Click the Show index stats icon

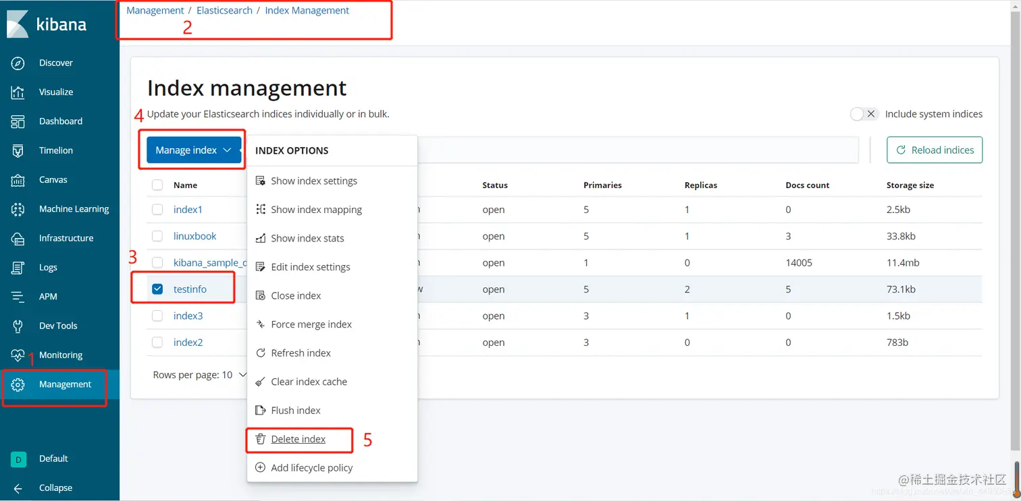point(260,238)
